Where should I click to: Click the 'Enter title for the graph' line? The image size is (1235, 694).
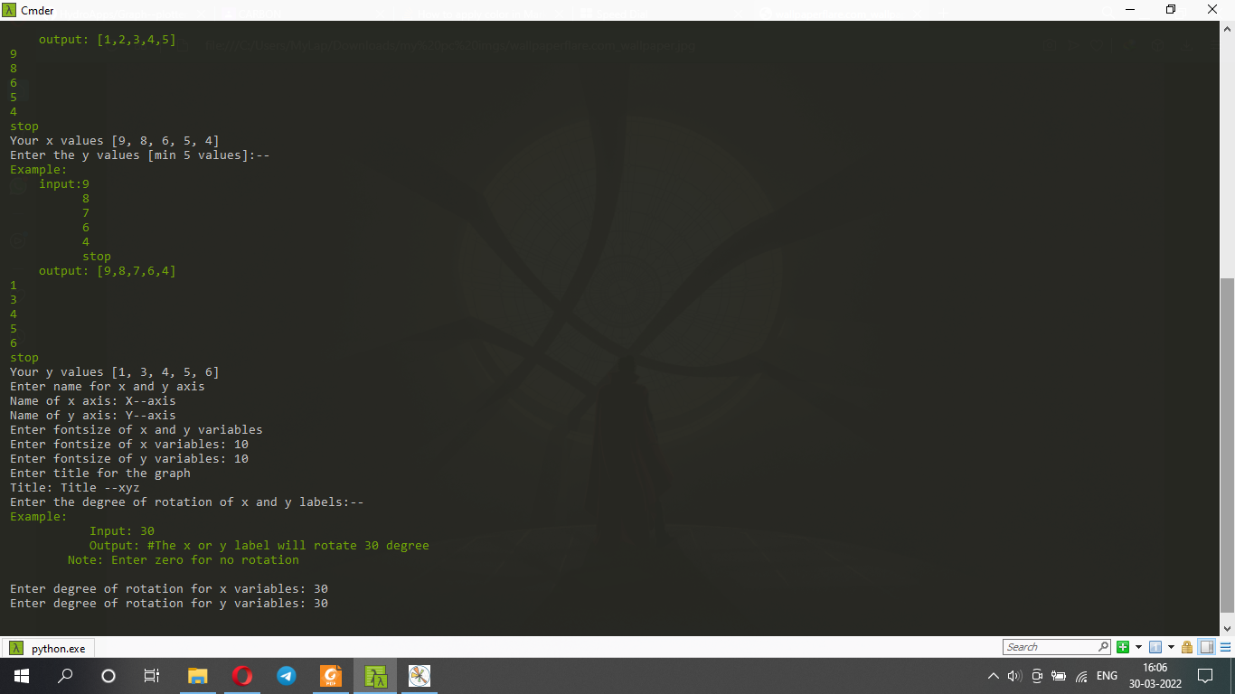[100, 474]
